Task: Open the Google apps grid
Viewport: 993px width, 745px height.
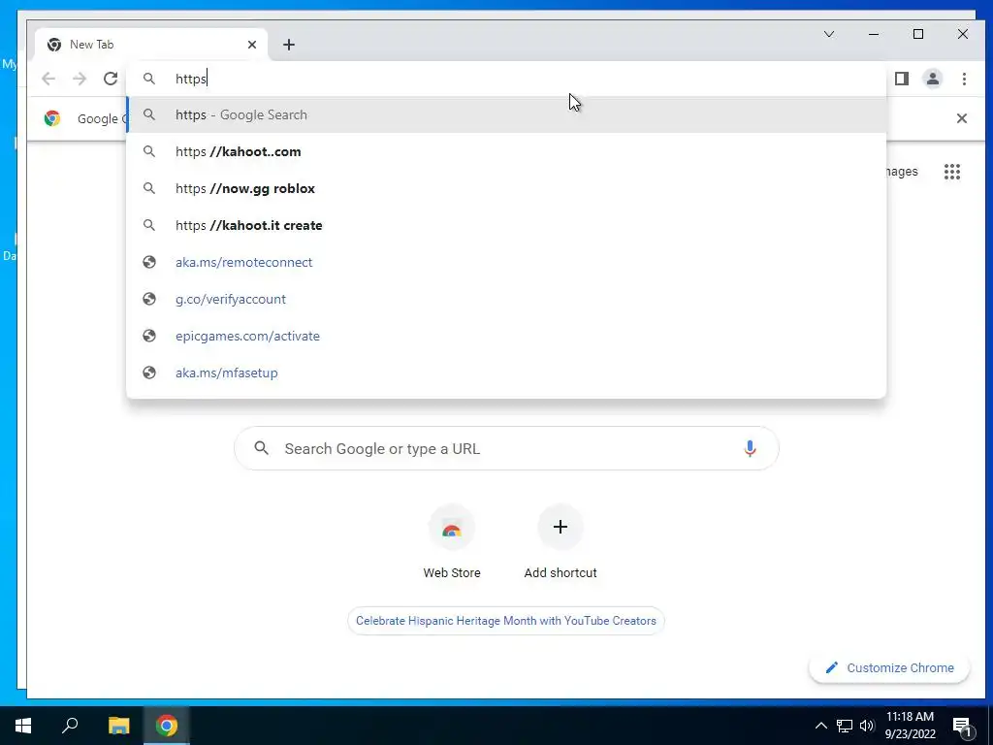Action: click(952, 172)
